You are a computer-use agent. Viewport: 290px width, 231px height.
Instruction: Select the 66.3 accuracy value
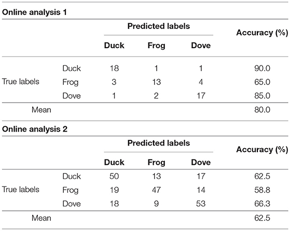point(262,204)
